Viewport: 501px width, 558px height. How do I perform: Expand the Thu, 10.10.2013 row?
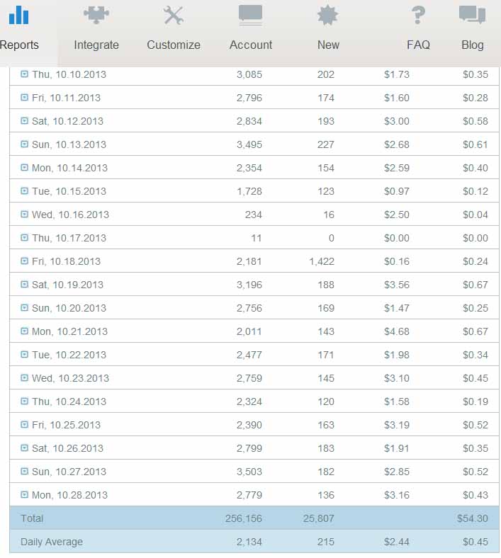click(25, 74)
